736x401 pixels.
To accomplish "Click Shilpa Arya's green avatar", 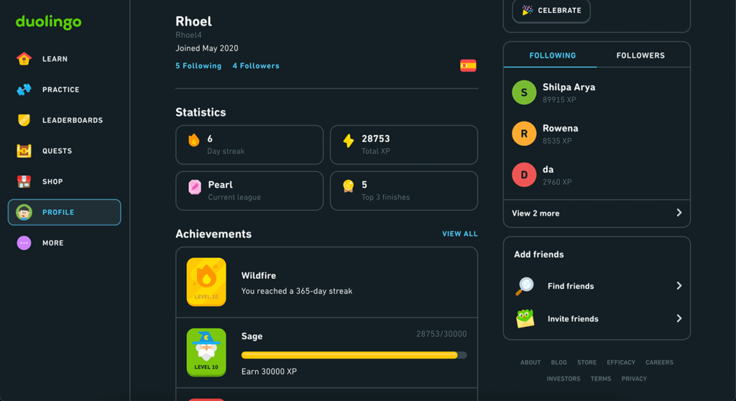I will 524,93.
